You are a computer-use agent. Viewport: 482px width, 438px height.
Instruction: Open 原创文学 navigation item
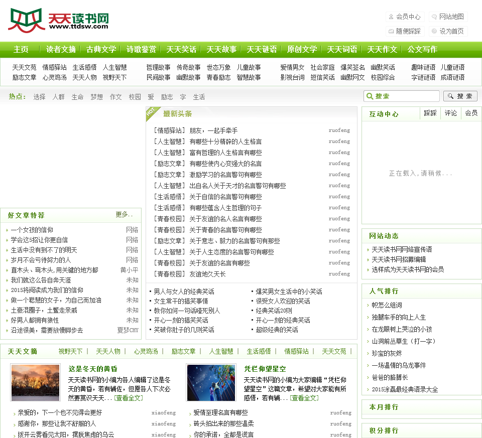coord(302,49)
